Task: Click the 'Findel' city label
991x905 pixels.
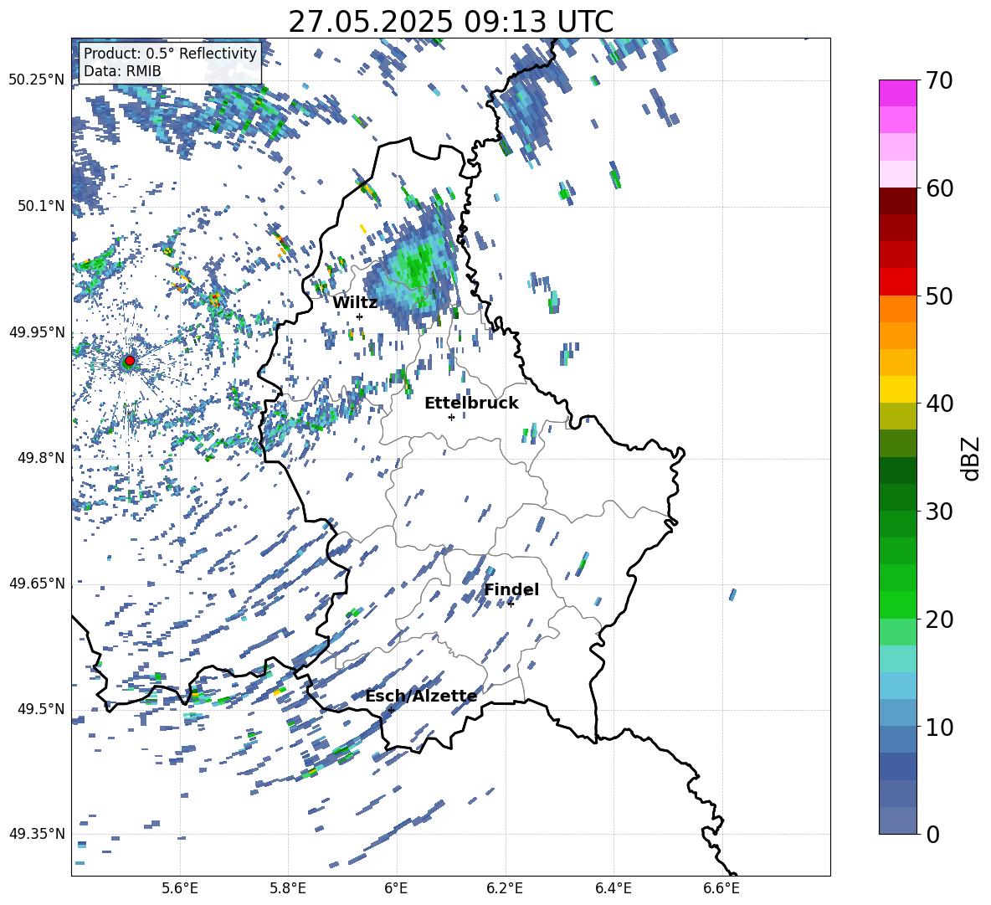Action: (511, 589)
